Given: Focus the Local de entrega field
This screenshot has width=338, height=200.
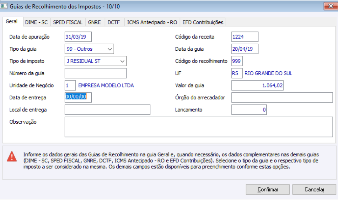Looking at the screenshot, I should point(107,110).
